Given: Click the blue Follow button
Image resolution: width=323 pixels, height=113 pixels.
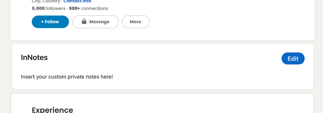Looking at the screenshot, I should pos(50,22).
